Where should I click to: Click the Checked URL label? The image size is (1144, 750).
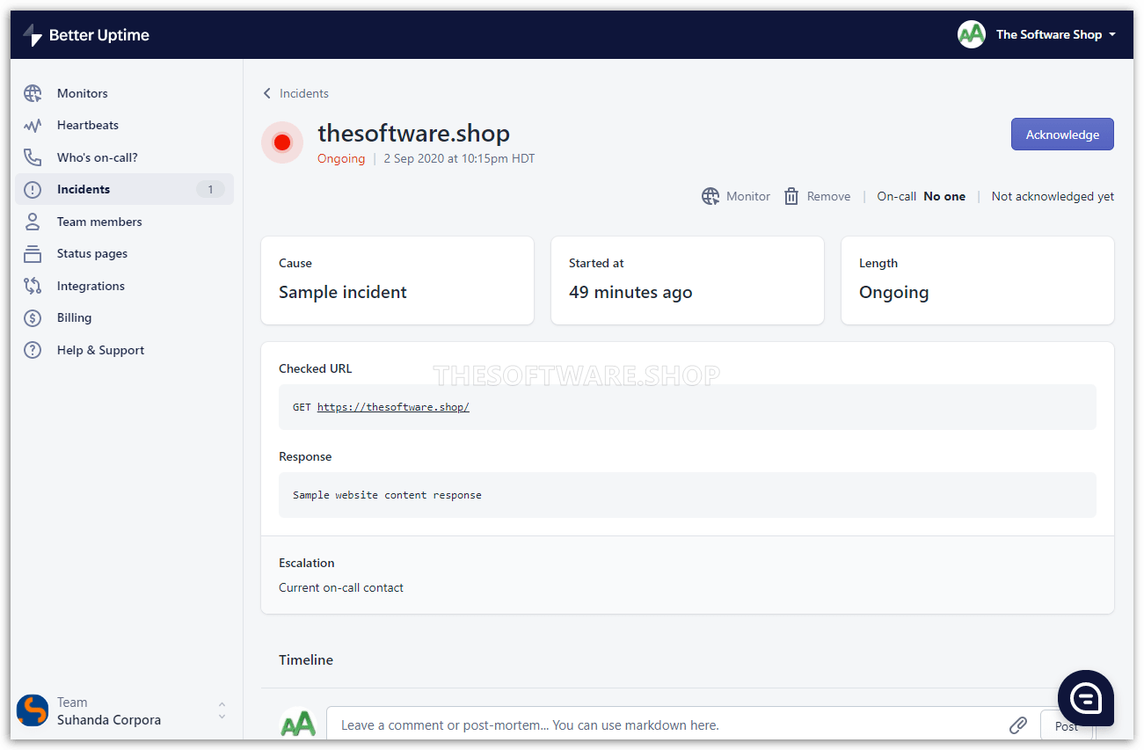point(315,368)
